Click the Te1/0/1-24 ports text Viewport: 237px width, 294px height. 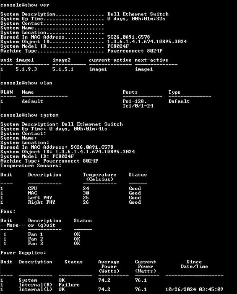(138, 106)
